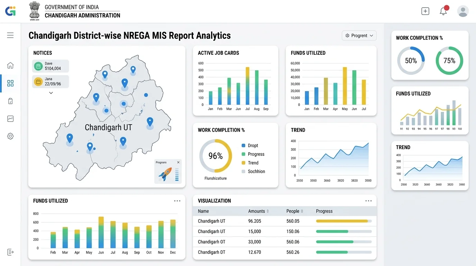The height and width of the screenshot is (266, 476).
Task: Click yellow progress bar for 96.205 row
Action: coord(344,221)
